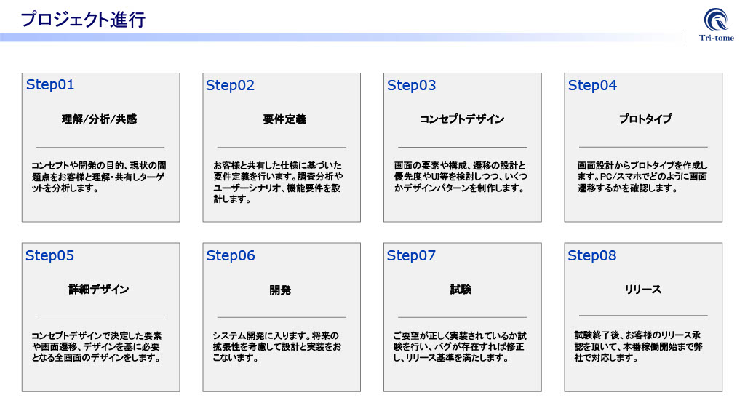Click the Step01 description about コンセプトや開発の目的
This screenshot has width=745, height=419.
(x=99, y=177)
